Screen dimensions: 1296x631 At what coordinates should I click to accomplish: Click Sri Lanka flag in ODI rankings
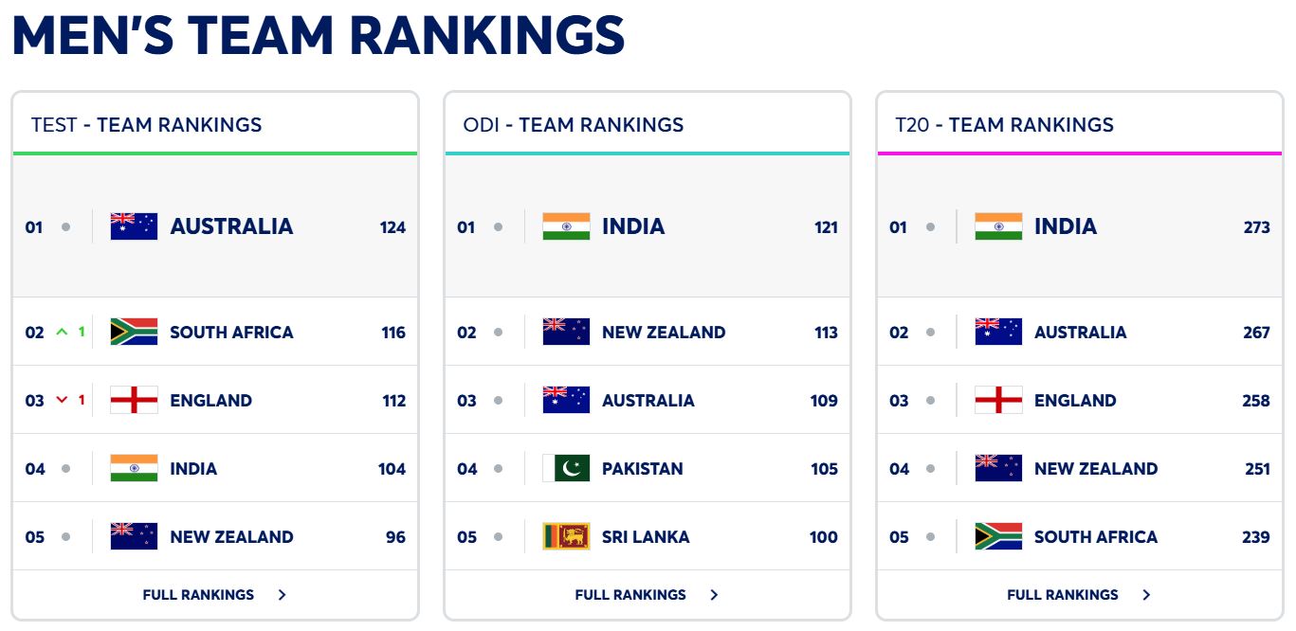tap(566, 536)
